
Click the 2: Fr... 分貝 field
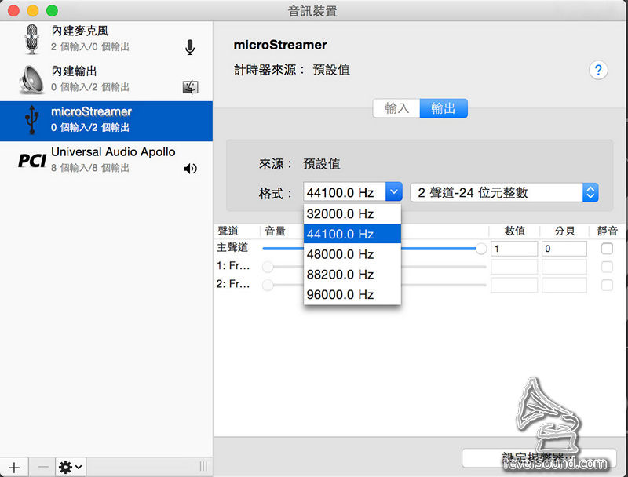564,286
